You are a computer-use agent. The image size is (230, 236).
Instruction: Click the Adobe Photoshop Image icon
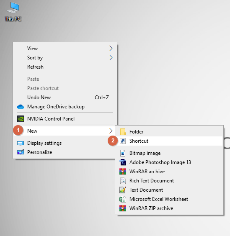[123, 162]
